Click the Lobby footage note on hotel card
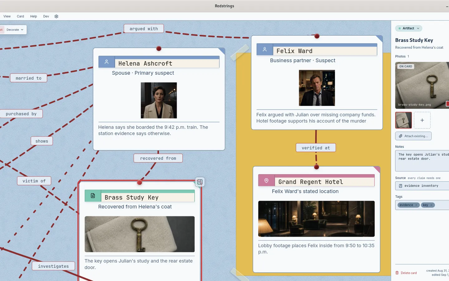 [316, 249]
